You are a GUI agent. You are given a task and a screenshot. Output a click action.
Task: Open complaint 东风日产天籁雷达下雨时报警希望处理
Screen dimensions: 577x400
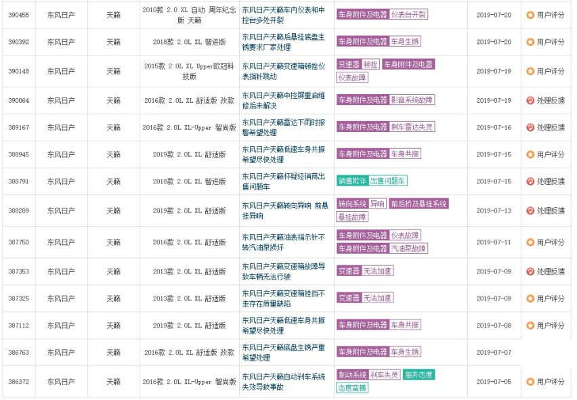pyautogui.click(x=283, y=127)
